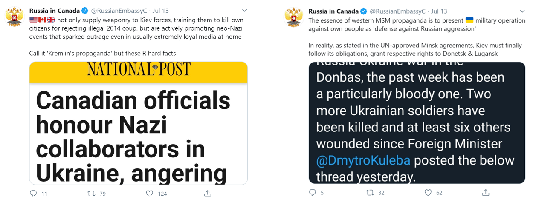The height and width of the screenshot is (205, 533).
Task: Expand the first tweet's options chevron
Action: (x=244, y=10)
